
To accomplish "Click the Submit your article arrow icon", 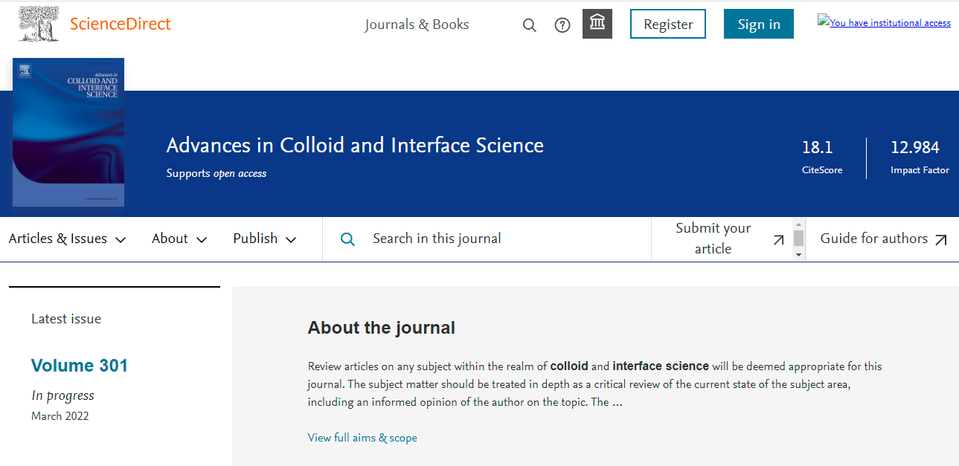I will coord(778,240).
